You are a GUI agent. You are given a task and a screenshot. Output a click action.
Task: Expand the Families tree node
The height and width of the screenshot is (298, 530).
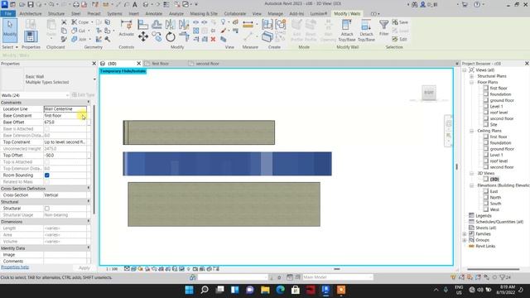[465, 233]
